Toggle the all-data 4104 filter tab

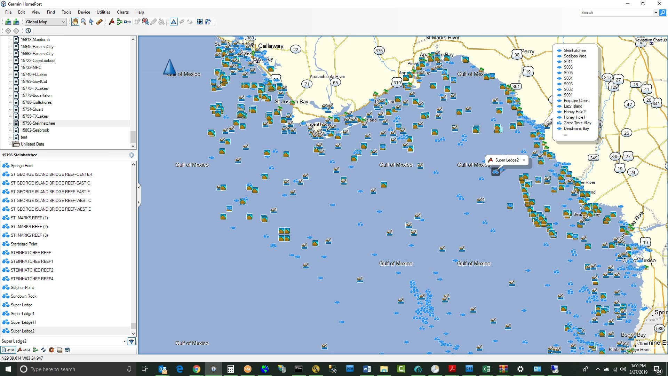tap(8, 350)
